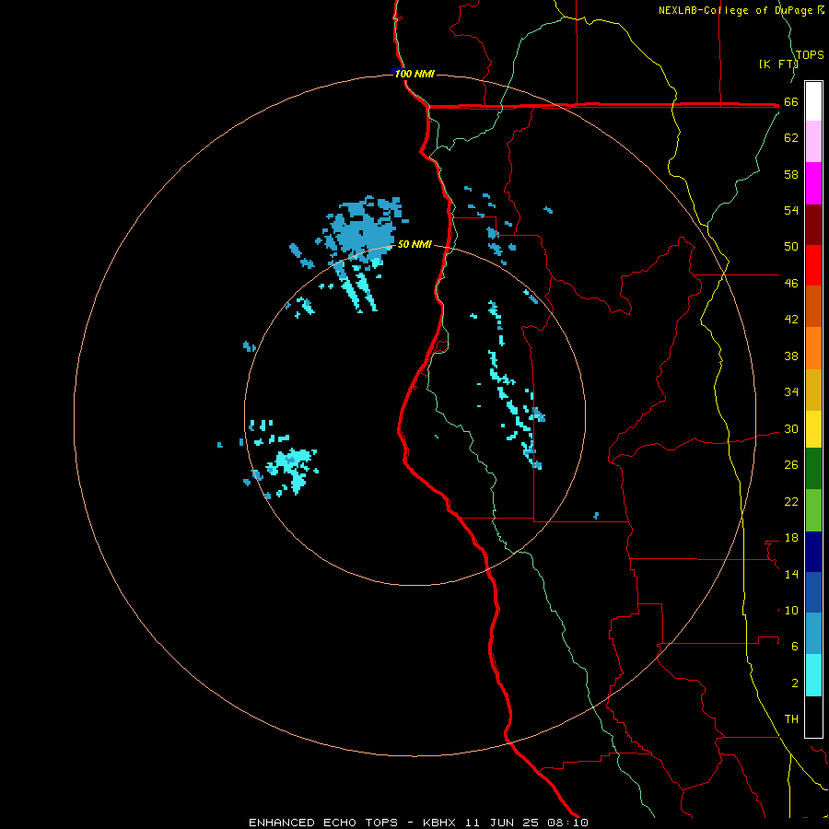The image size is (829, 829).
Task: Click the 58 legend value
Action: coord(791,174)
